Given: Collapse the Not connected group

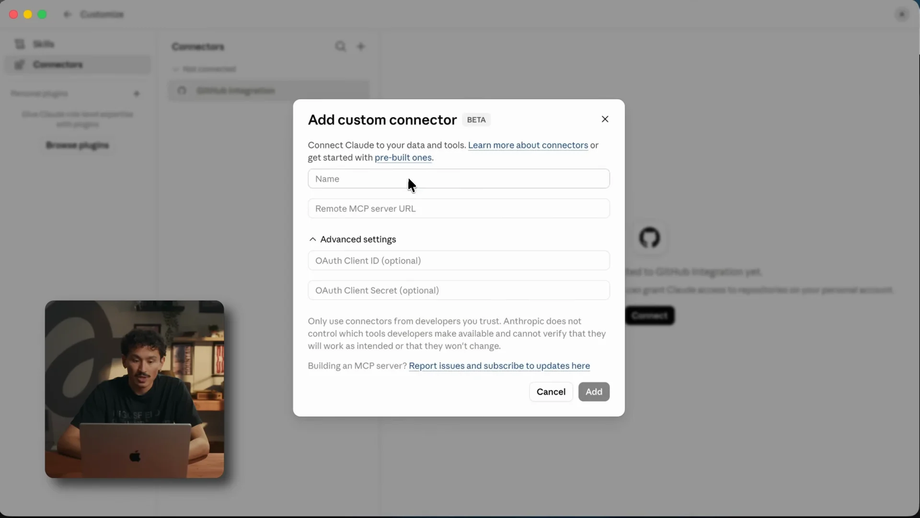Looking at the screenshot, I should [x=205, y=69].
